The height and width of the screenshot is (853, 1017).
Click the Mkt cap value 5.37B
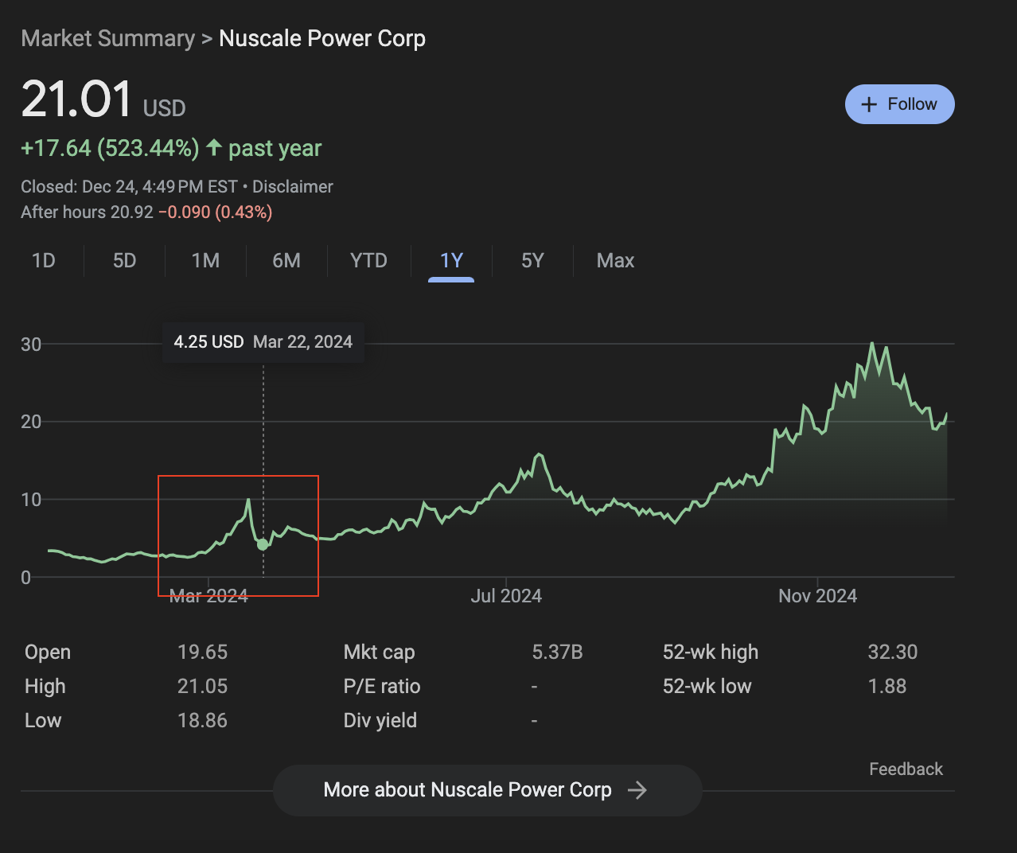[x=557, y=652]
